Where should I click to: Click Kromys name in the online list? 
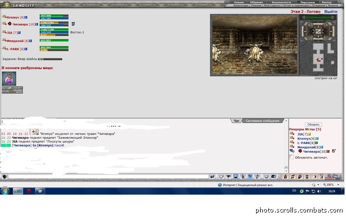[x=304, y=138]
